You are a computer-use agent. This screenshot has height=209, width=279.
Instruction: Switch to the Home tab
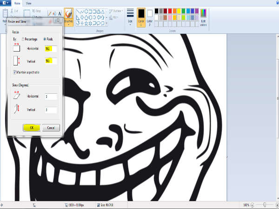[18, 3]
